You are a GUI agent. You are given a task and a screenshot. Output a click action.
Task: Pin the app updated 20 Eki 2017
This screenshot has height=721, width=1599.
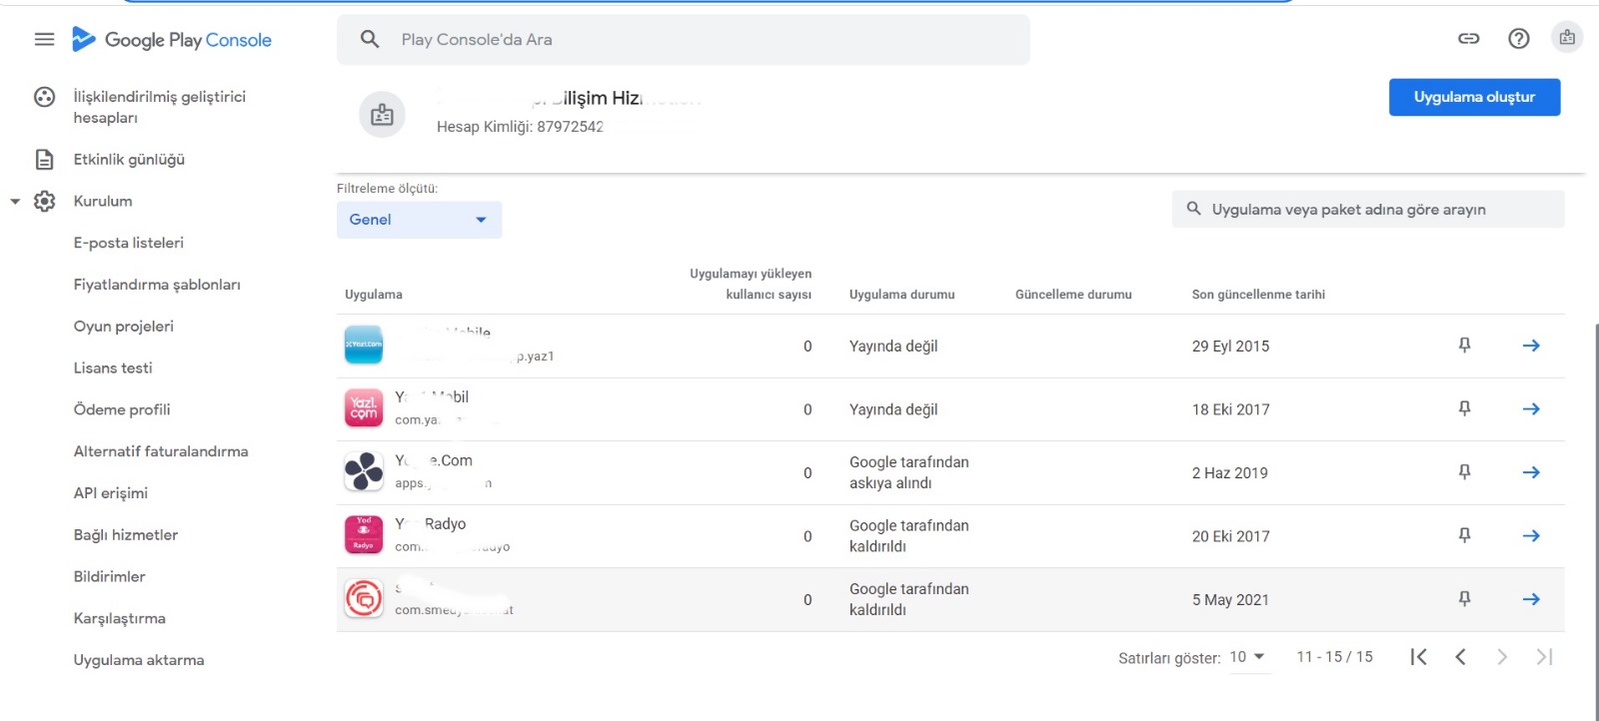(1464, 535)
